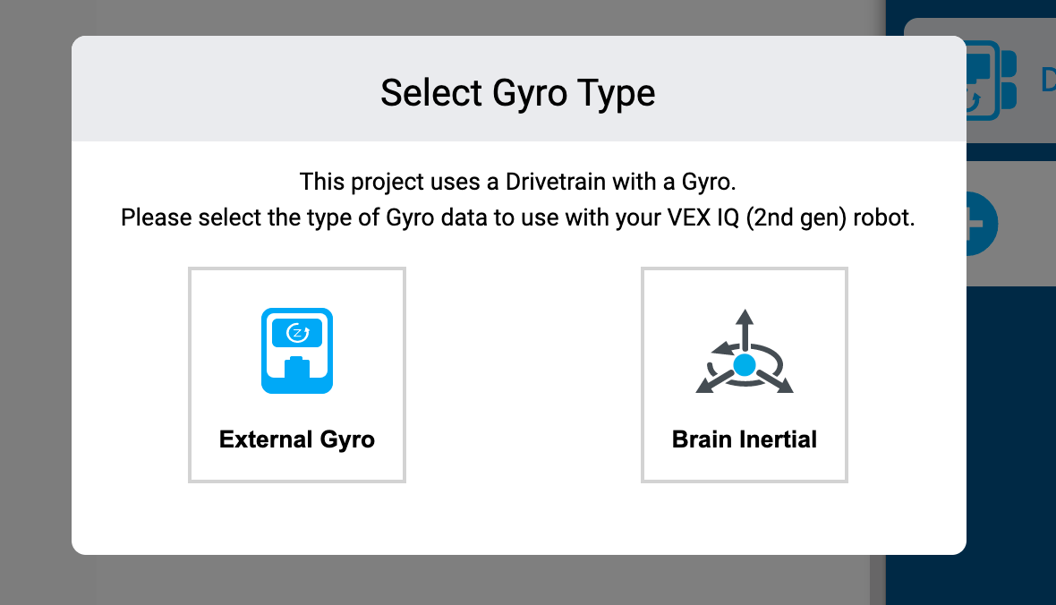The width and height of the screenshot is (1056, 605).
Task: Select the External Gyro sensor icon
Action: [296, 351]
